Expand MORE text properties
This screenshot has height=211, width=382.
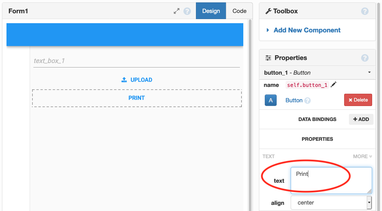[x=362, y=156]
